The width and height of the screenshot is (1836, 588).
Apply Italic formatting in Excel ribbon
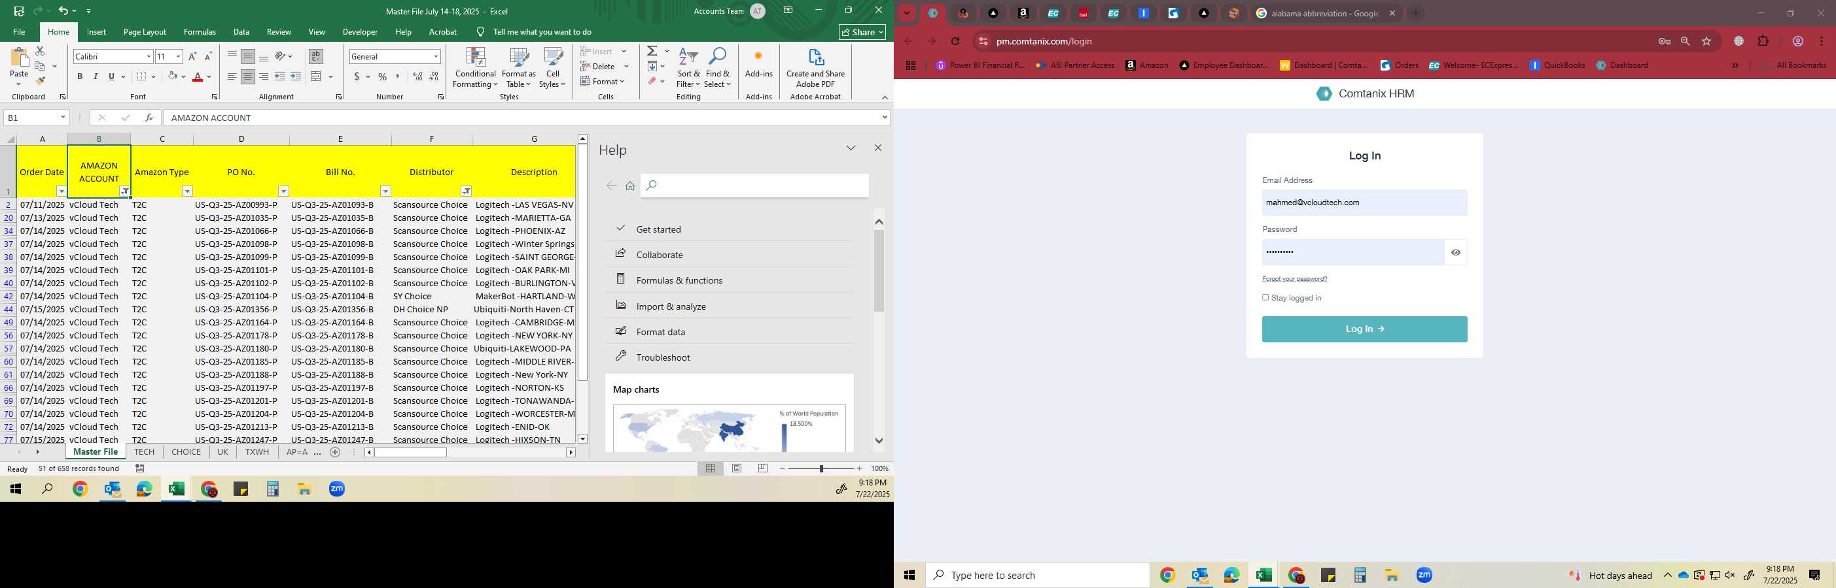click(96, 76)
